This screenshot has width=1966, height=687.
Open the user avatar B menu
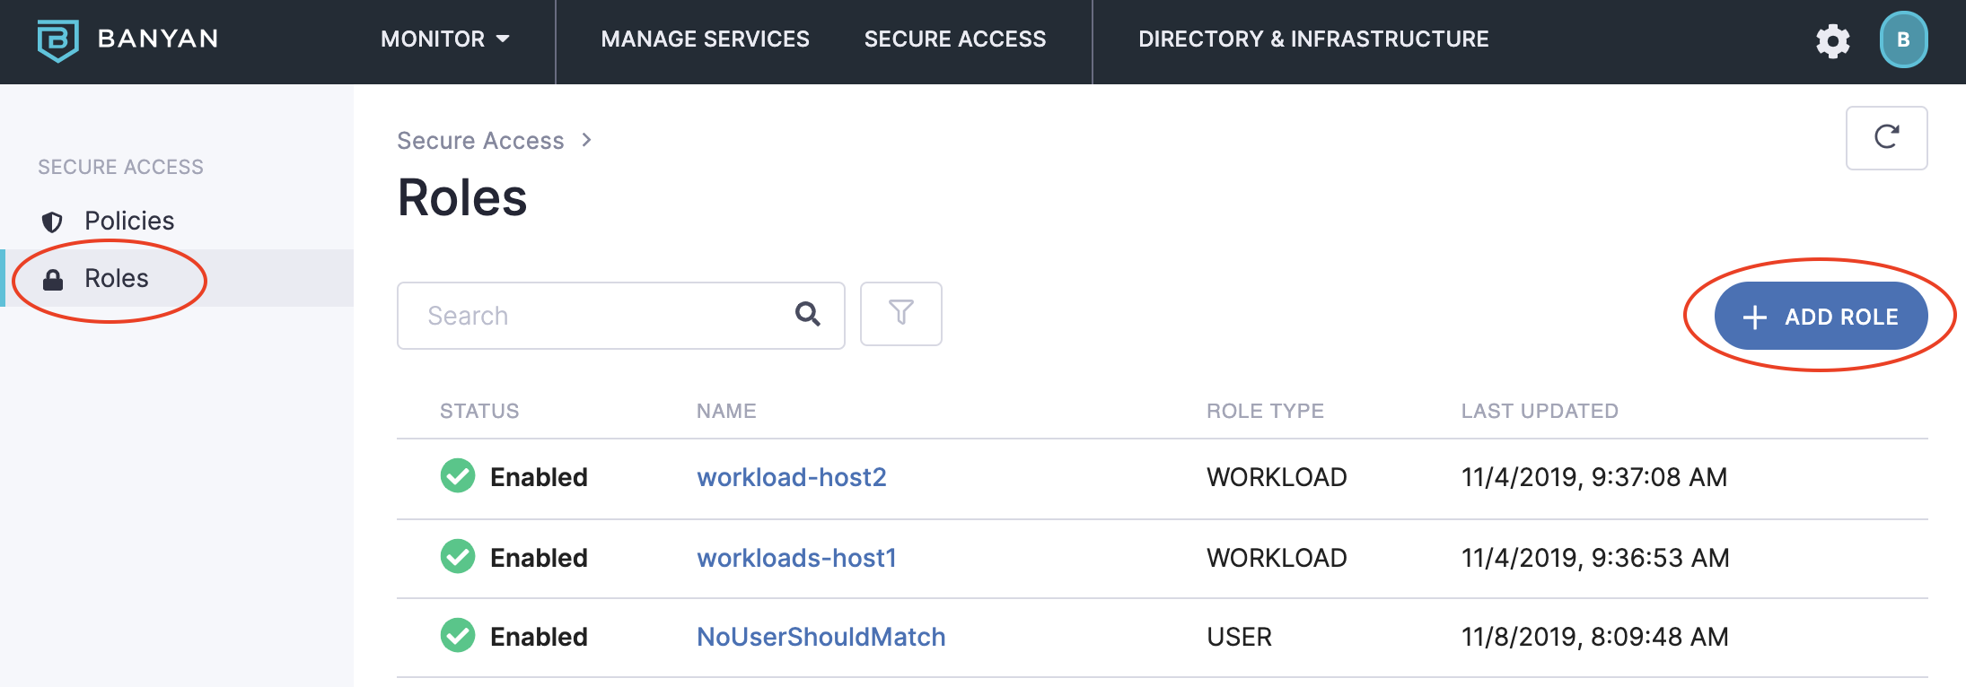[x=1902, y=39]
